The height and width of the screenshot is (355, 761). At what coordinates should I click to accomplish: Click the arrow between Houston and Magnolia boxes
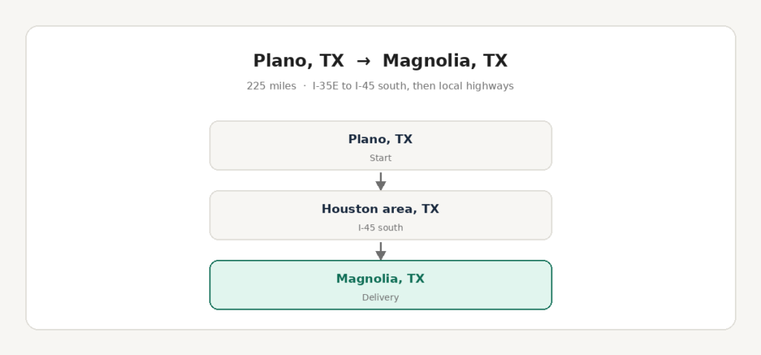coord(380,251)
